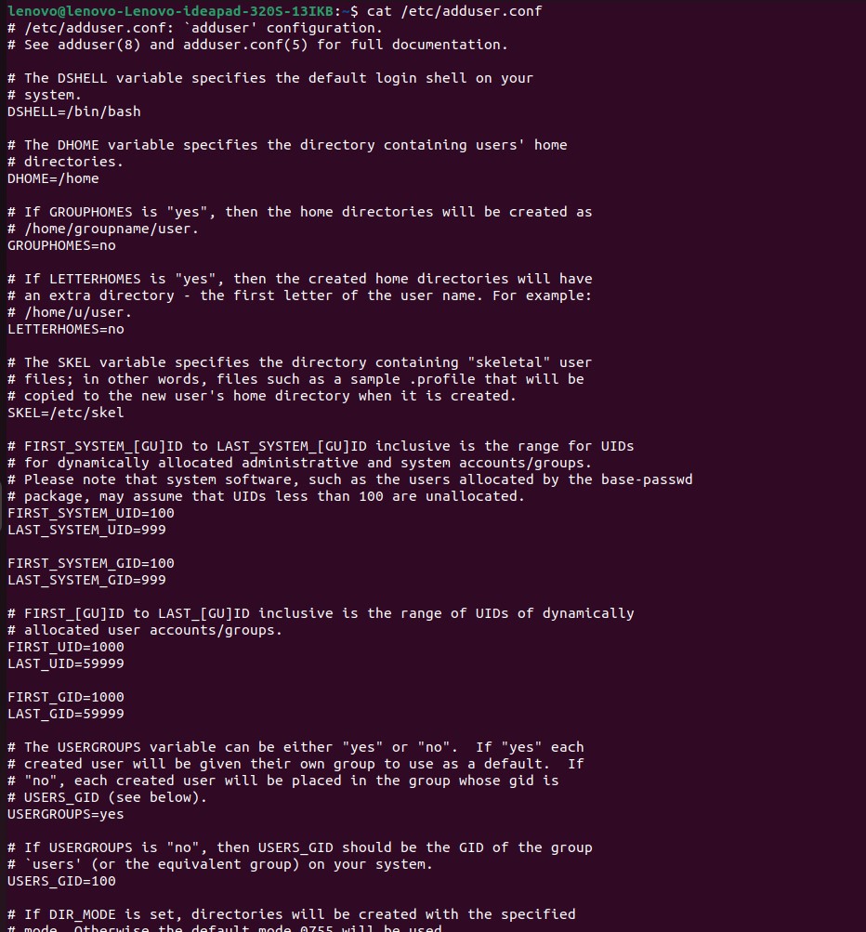The height and width of the screenshot is (932, 866).
Task: Click the /home/groupname/user. comment line
Action: click(103, 229)
